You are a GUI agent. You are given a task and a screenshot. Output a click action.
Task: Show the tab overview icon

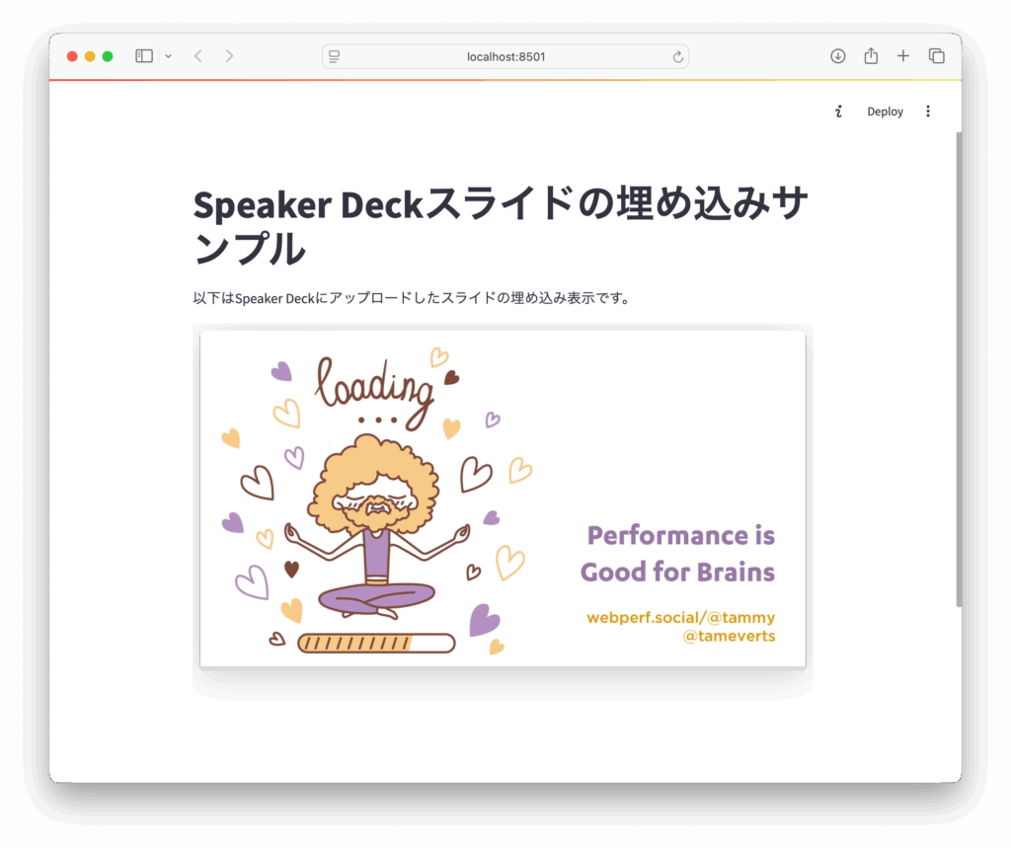(936, 56)
